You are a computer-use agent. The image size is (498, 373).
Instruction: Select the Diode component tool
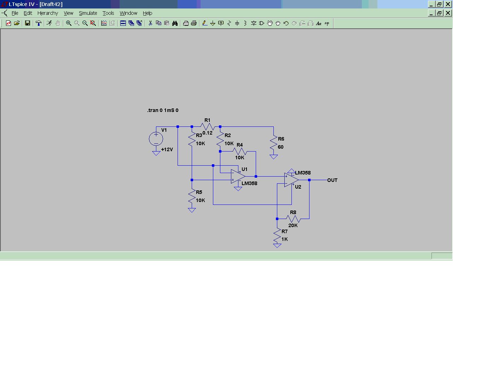[x=254, y=23]
